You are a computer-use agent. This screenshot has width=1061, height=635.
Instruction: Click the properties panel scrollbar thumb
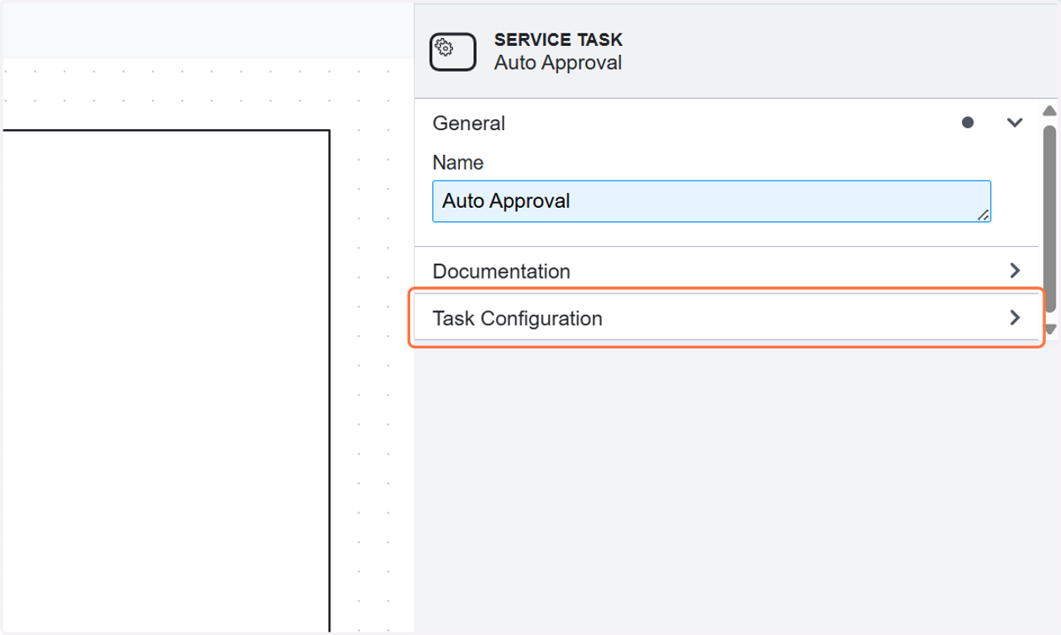[x=1050, y=218]
